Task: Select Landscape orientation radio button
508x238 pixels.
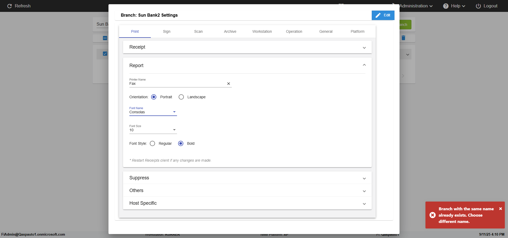Action: 181,97
